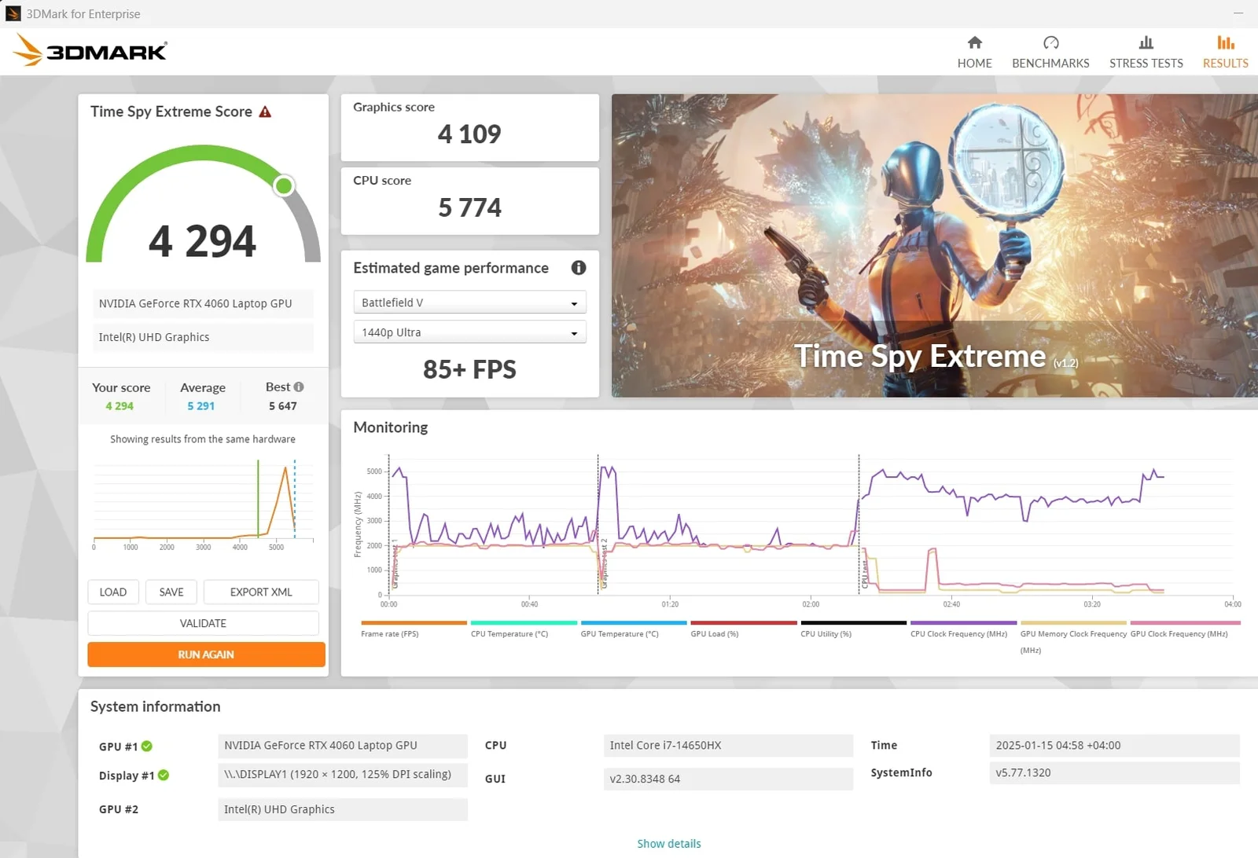Open Stress Tests chart icon

tap(1146, 43)
